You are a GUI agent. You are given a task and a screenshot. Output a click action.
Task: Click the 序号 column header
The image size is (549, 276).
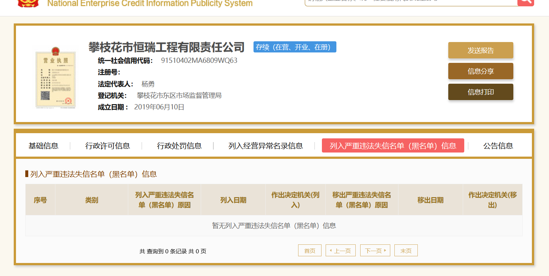tap(40, 200)
